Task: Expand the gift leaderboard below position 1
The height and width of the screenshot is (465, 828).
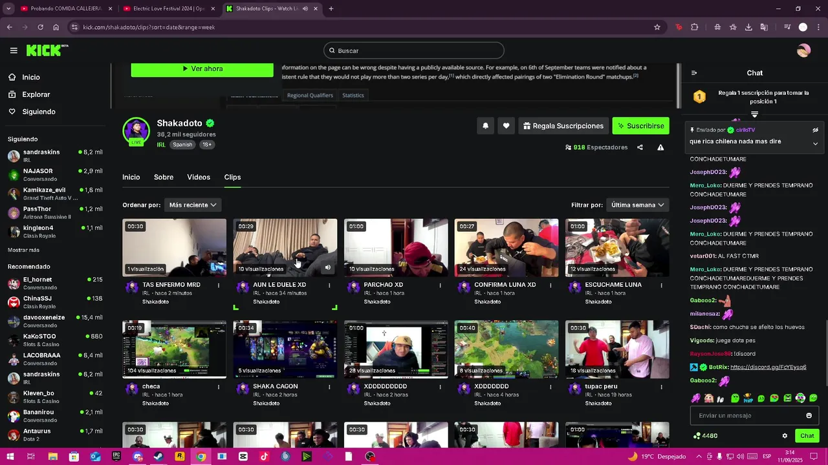Action: (x=754, y=114)
